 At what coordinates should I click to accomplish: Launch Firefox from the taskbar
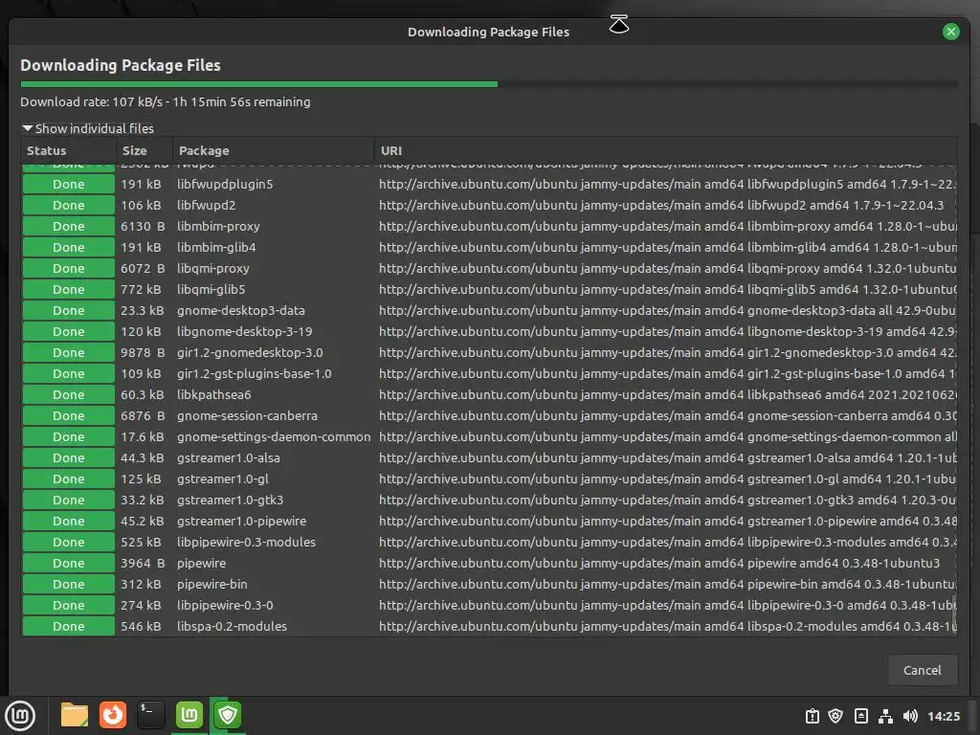pos(113,715)
